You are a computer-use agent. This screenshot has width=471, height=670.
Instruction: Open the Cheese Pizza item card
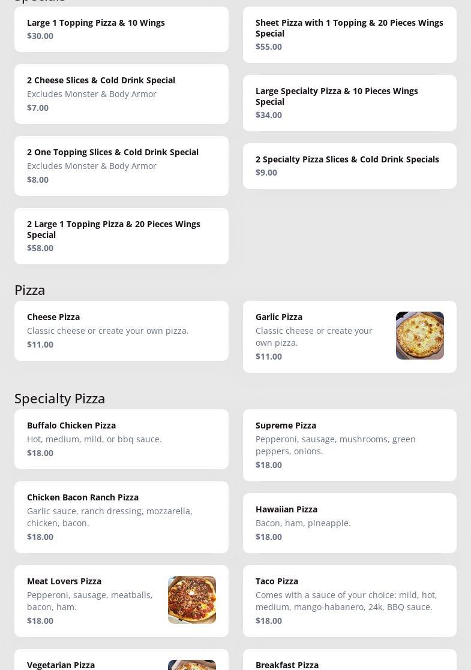[x=121, y=331]
